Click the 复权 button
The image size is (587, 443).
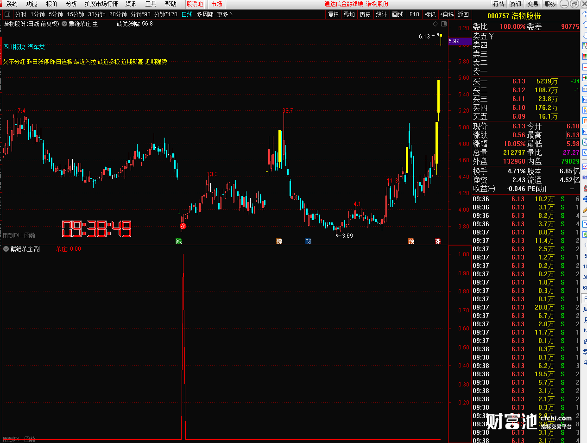334,14
